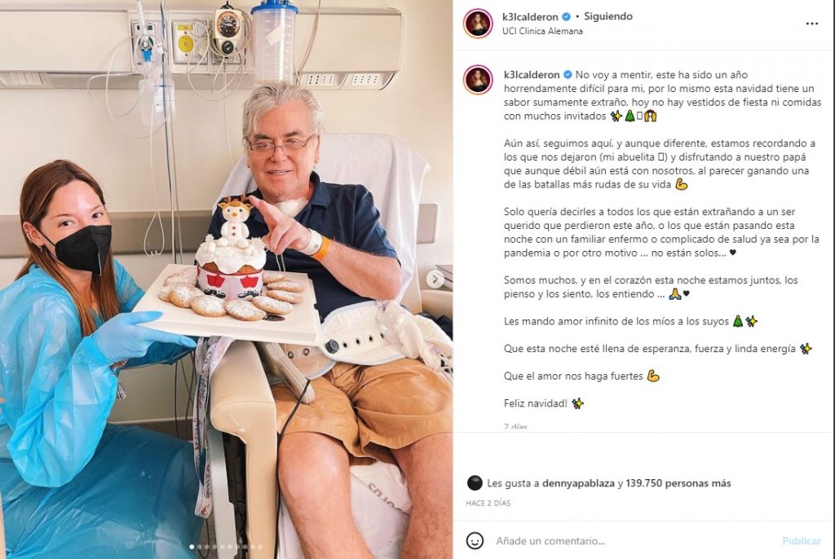Image resolution: width=835 pixels, height=559 pixels.
Task: Toggle the Siguiendo follow status
Action: point(608,16)
